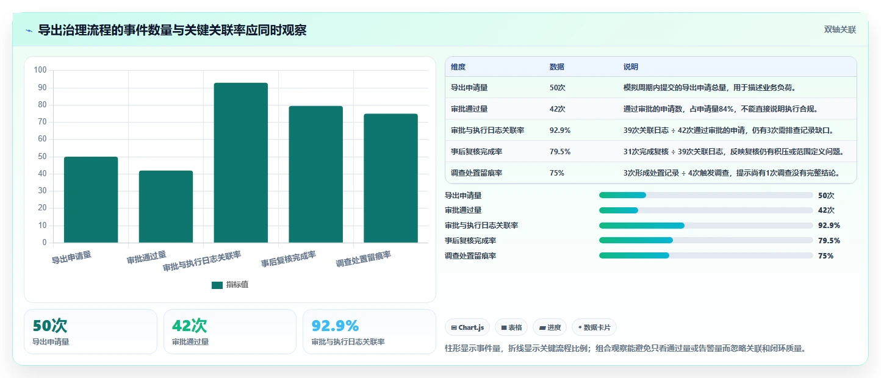
Task: Click the 79.5% value in the table
Action: pos(560,152)
